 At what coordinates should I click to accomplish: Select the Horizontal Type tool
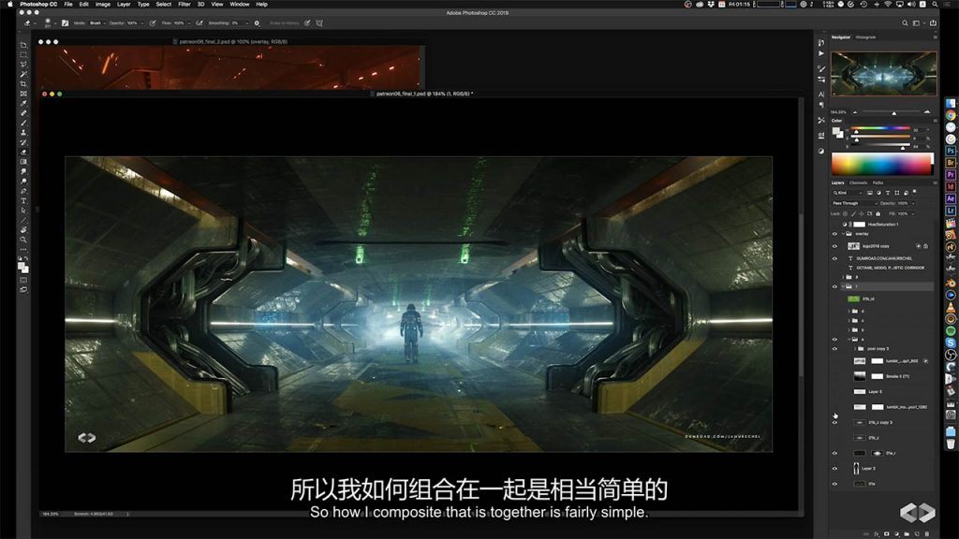pos(23,201)
